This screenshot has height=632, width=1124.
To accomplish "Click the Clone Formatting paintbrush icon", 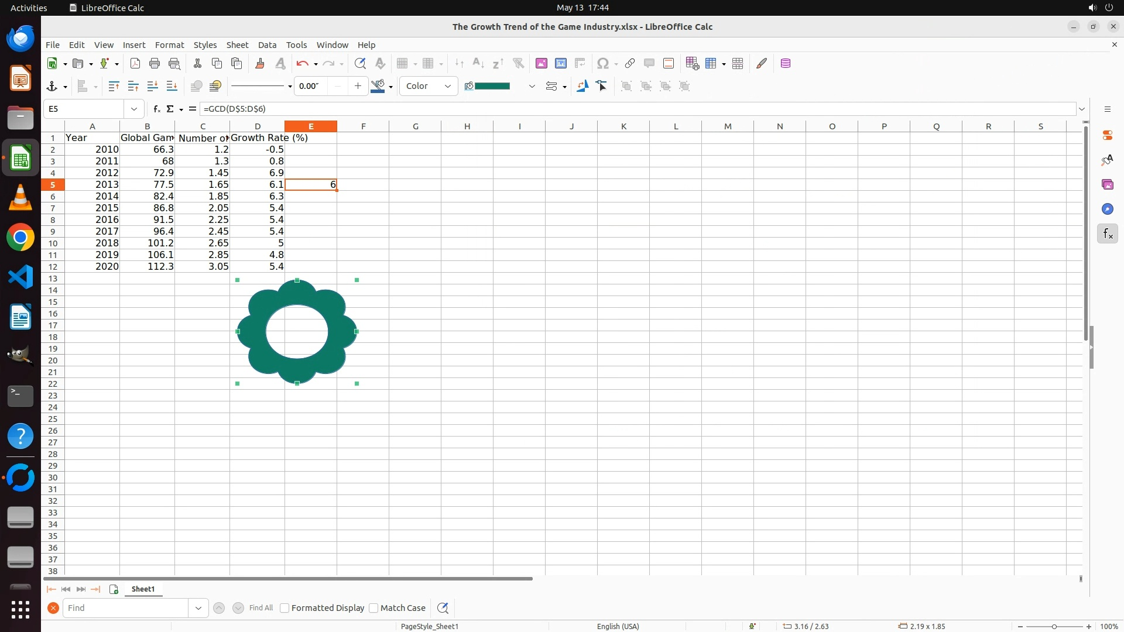I will pos(260,64).
